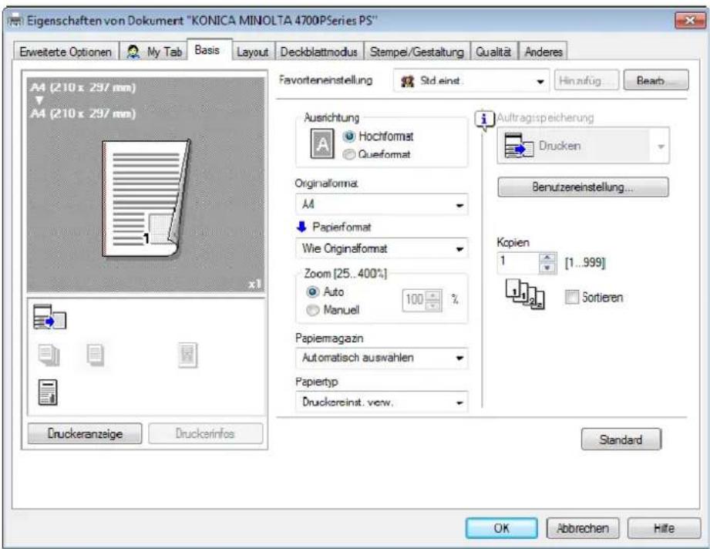This screenshot has width=710, height=549.
Task: Click the portrait orientation 'A' page icon
Action: (322, 143)
